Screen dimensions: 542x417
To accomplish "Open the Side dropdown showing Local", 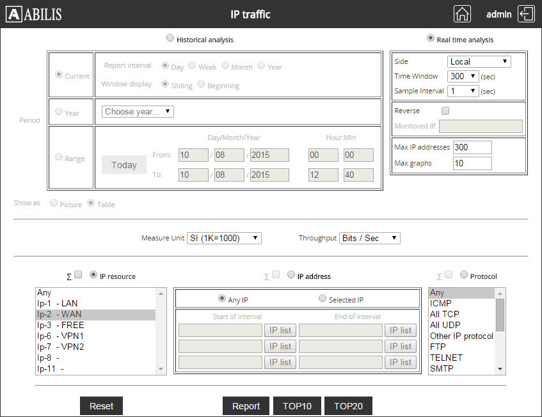I will click(x=479, y=61).
